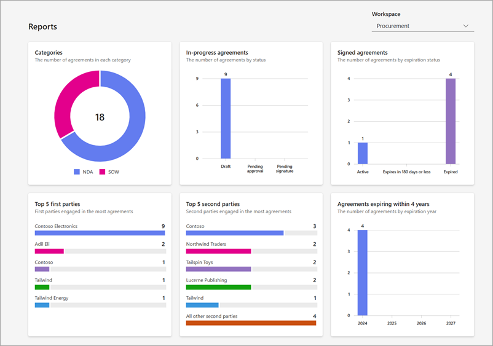The width and height of the screenshot is (493, 346).
Task: Click the 2024 bar in expiring agreements chart
Action: coord(363,273)
